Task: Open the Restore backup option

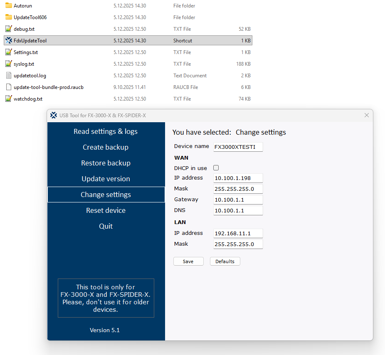Action: [x=105, y=163]
